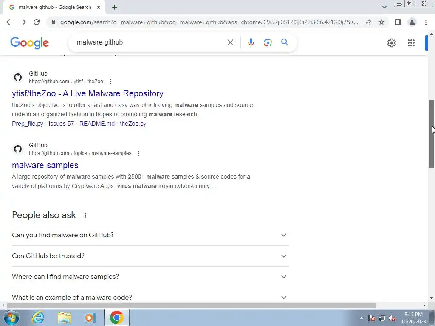Open Windows Explorer from the taskbar
The height and width of the screenshot is (326, 435).
64,318
